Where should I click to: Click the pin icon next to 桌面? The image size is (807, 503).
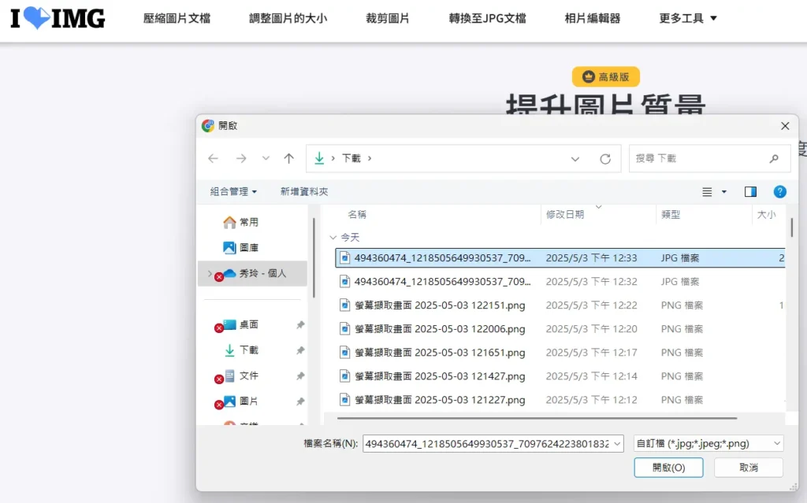(300, 324)
